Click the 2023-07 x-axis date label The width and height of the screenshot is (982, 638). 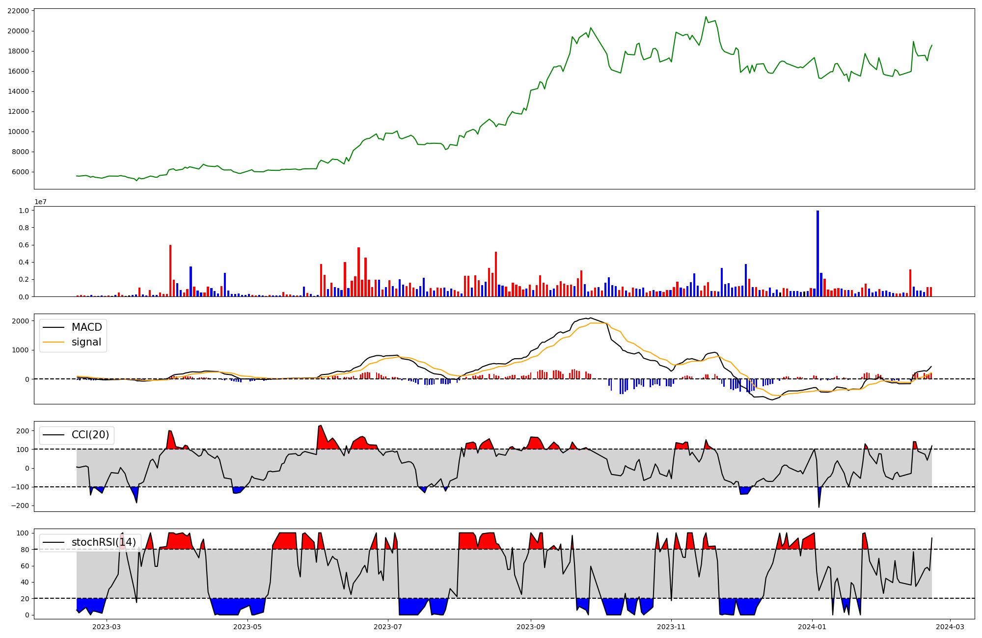(x=388, y=627)
